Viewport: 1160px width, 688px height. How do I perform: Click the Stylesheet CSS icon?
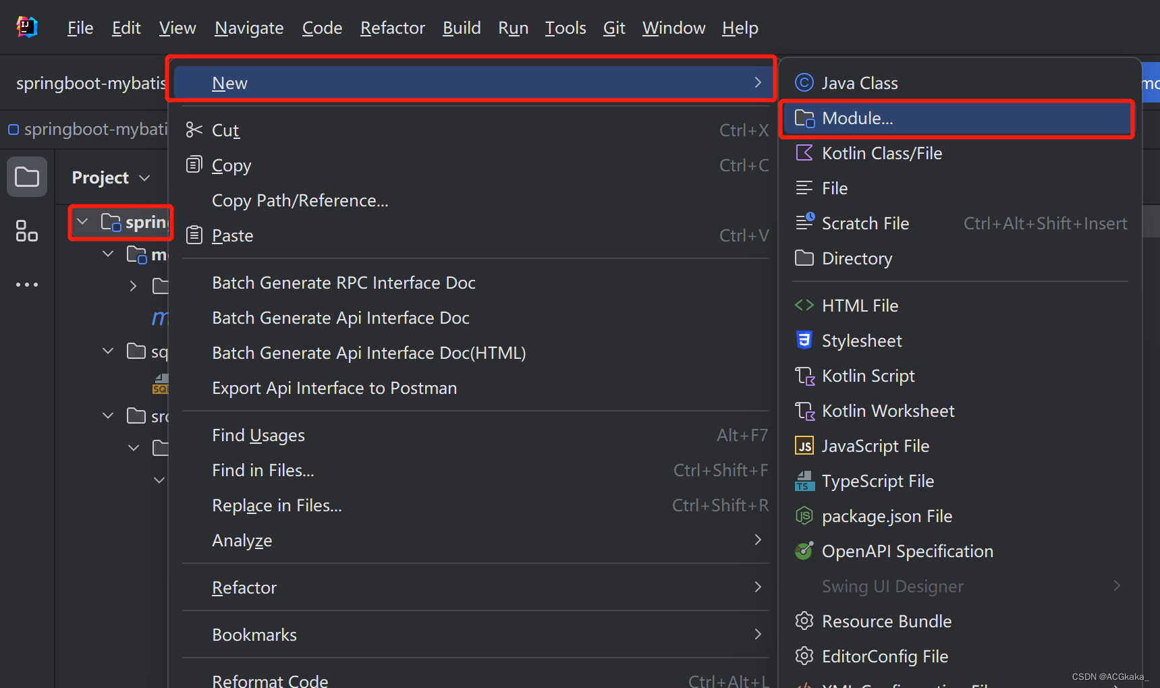pyautogui.click(x=804, y=341)
